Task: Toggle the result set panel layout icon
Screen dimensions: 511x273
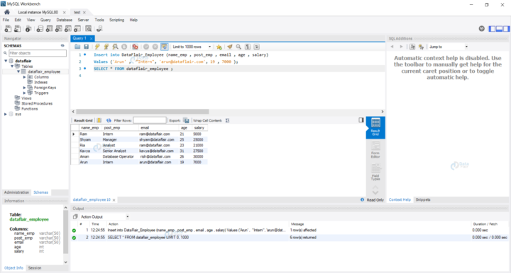Action: [361, 120]
